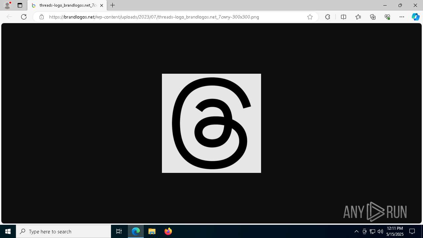
Task: Open the Favorites list icon
Action: coord(358,17)
